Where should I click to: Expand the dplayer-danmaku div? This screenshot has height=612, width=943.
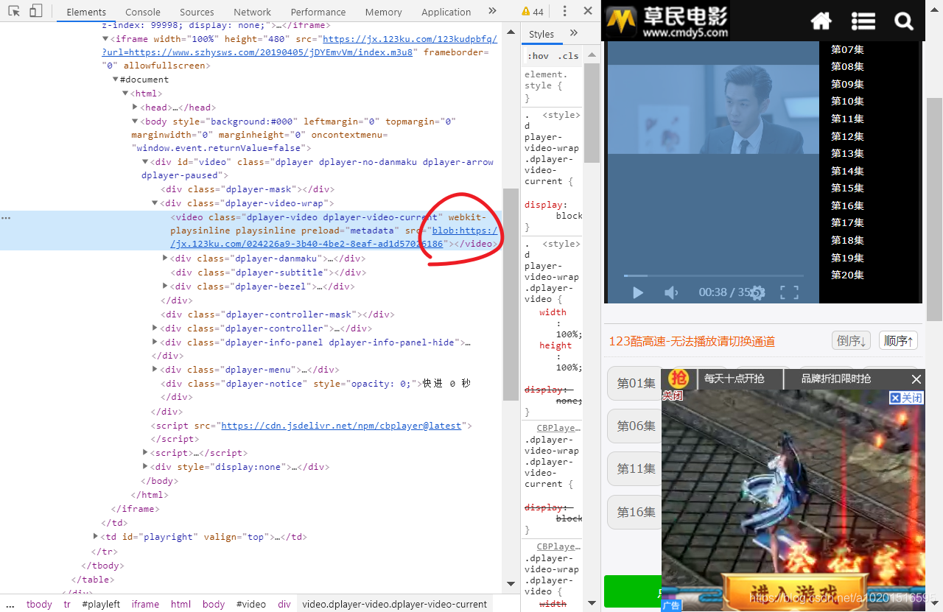[x=165, y=258]
